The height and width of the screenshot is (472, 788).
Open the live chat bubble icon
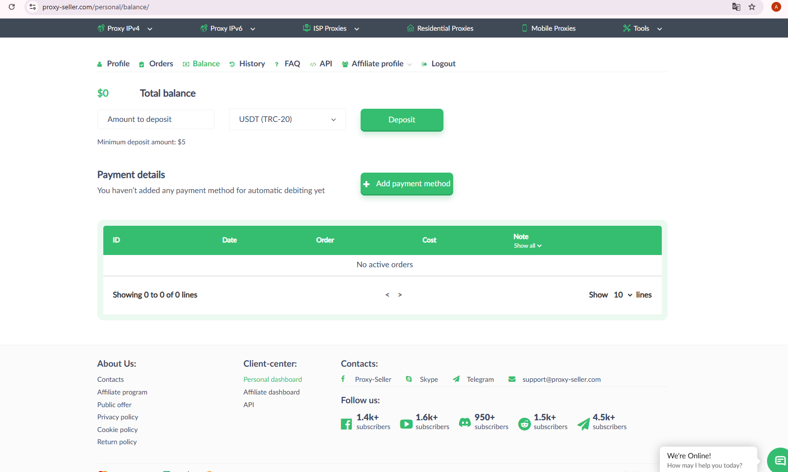(x=780, y=460)
